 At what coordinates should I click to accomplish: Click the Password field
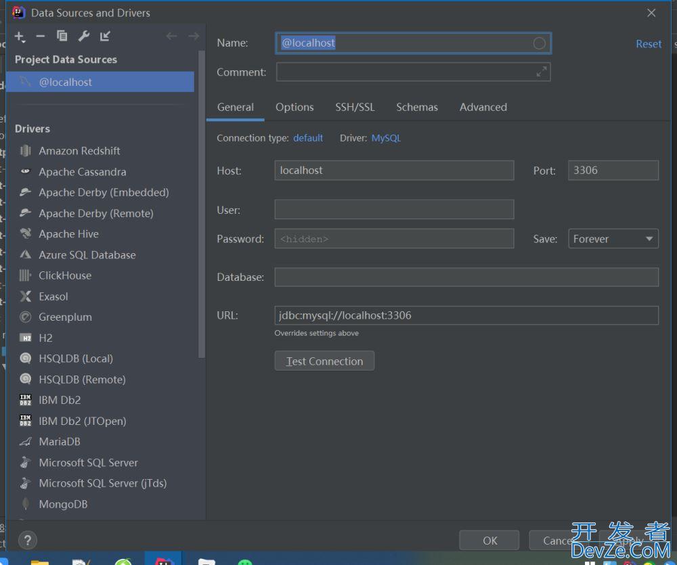pyautogui.click(x=394, y=239)
